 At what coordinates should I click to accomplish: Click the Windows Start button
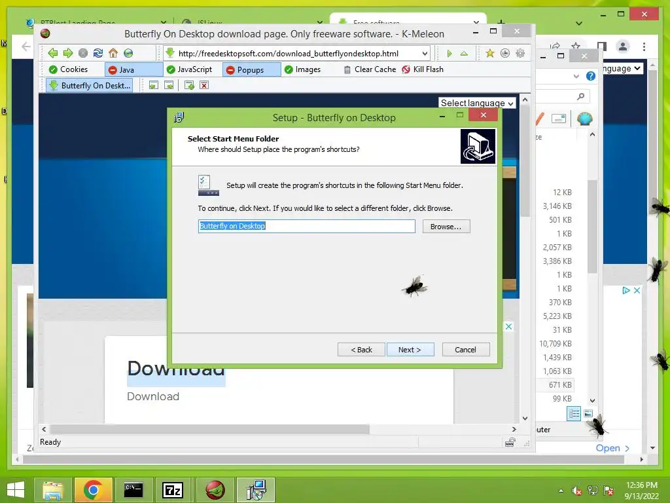16,490
